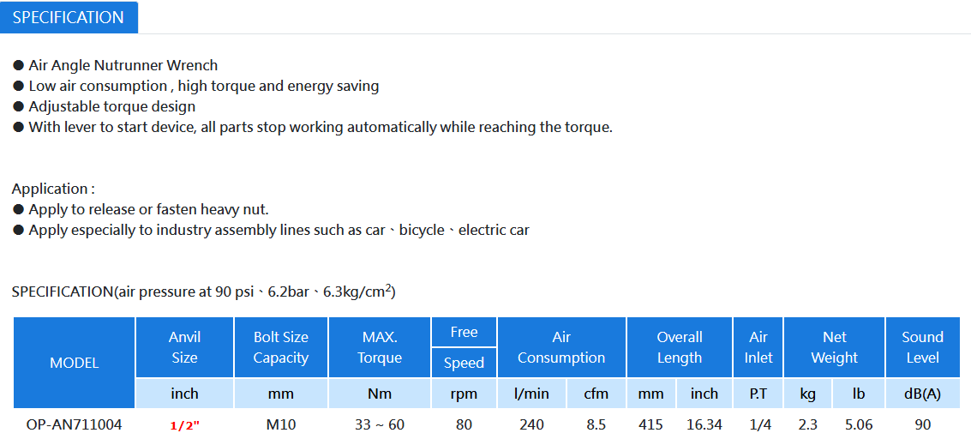Select the Application heading text

pyautogui.click(x=53, y=189)
